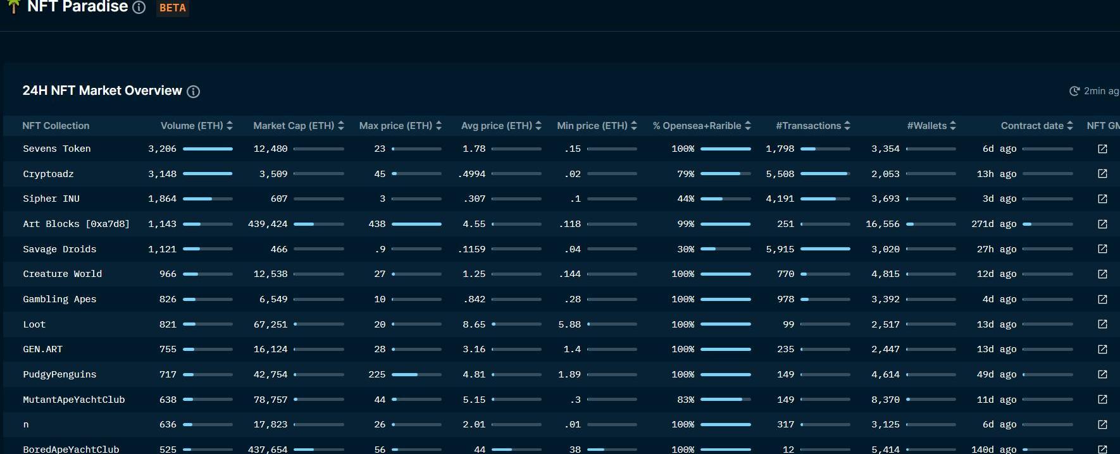Click the 2min ago refresh text

[1102, 91]
